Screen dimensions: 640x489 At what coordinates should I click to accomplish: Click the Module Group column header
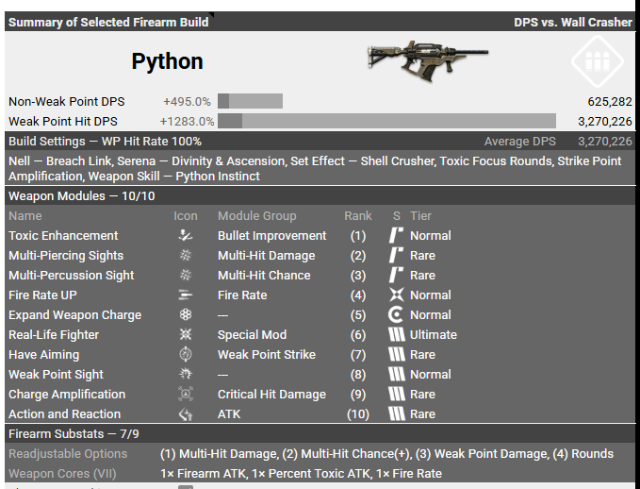[x=256, y=216]
